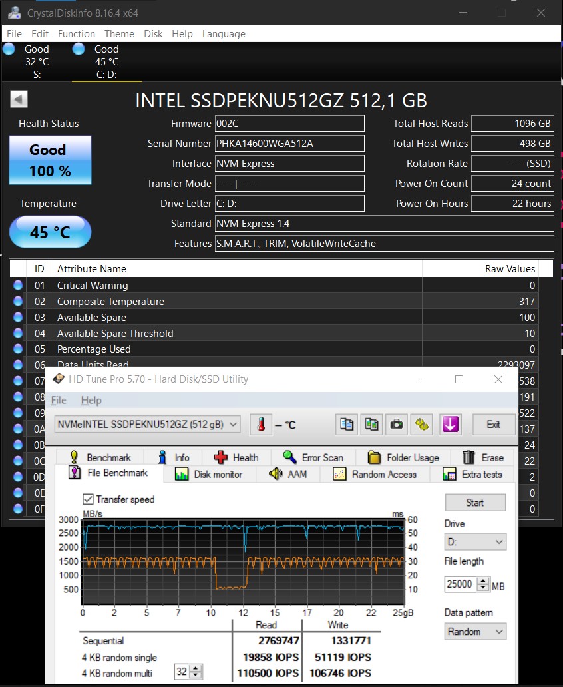Switch to the Disk monitor tab

click(x=208, y=474)
